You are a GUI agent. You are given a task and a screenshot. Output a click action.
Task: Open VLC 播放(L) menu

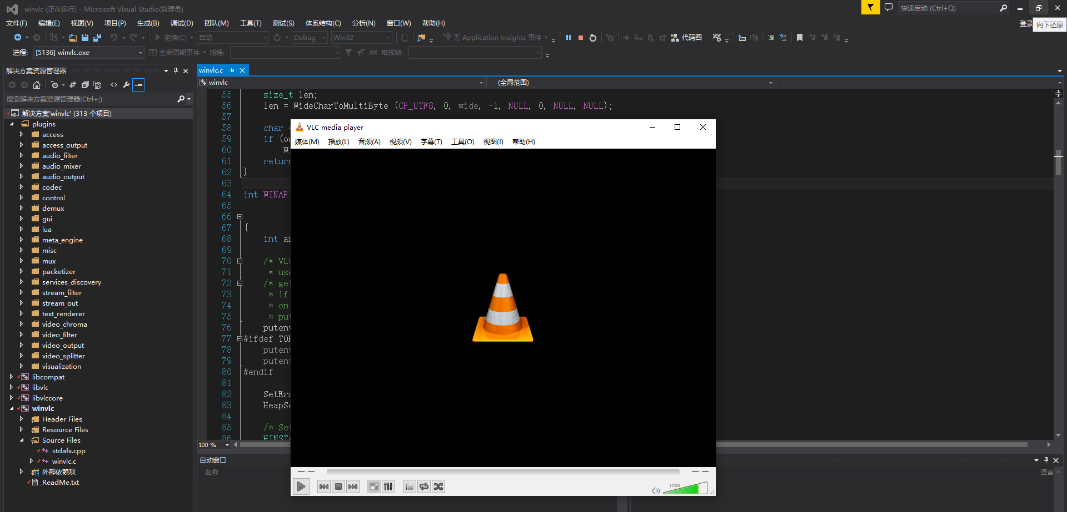click(339, 142)
